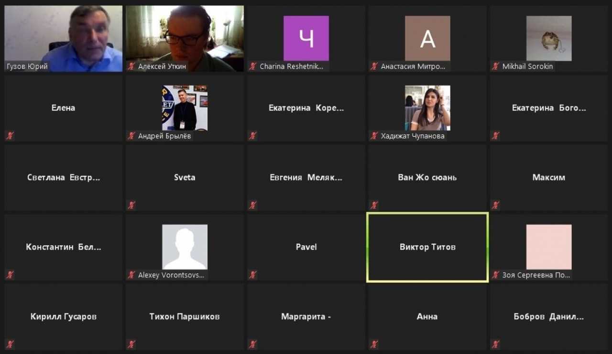612x354 pixels.
Task: Select the Ван Жо сюань participant tile
Action: [427, 177]
